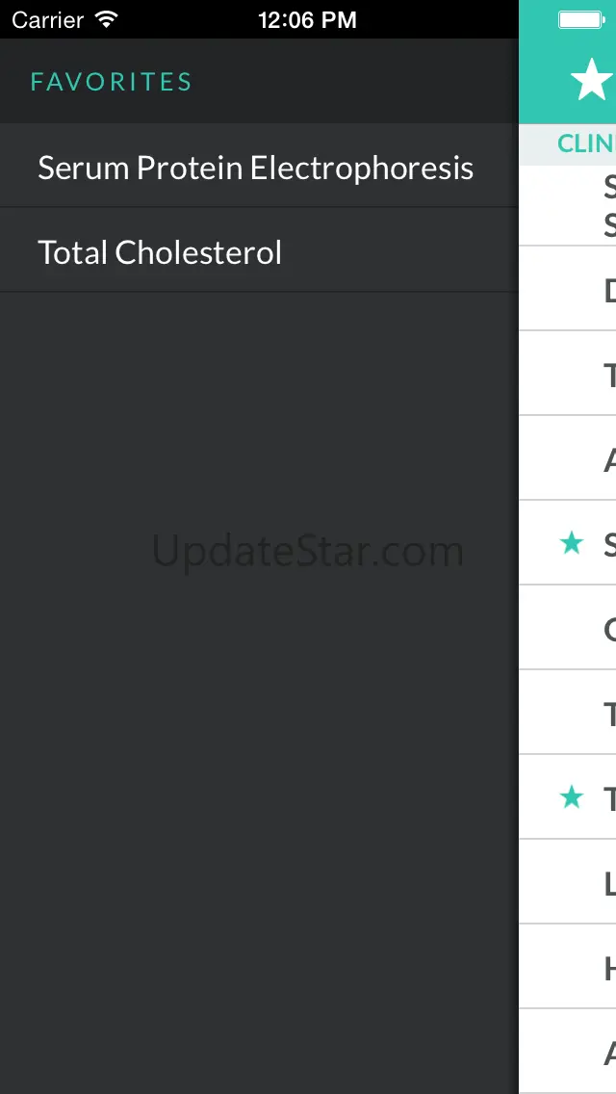Tap the 12:06 PM clock

(x=307, y=19)
